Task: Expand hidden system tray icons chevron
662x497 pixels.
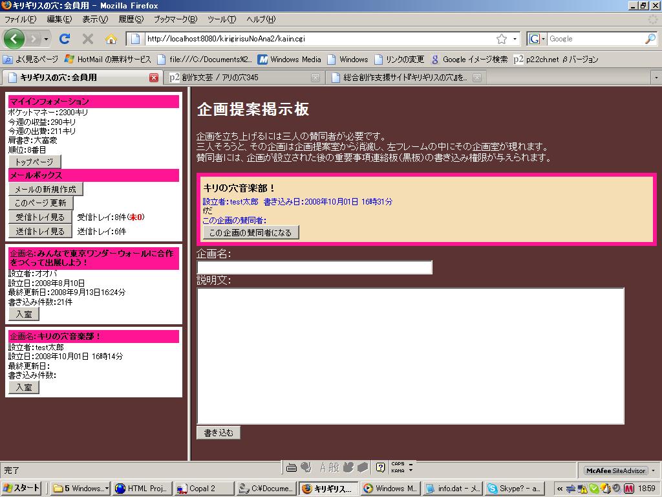Action: click(x=560, y=489)
